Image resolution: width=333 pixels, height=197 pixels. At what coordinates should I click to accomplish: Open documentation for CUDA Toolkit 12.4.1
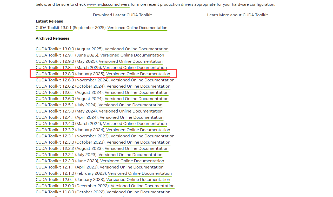coord(131,117)
